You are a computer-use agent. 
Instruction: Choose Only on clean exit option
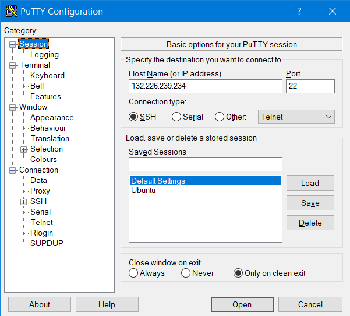tap(238, 273)
